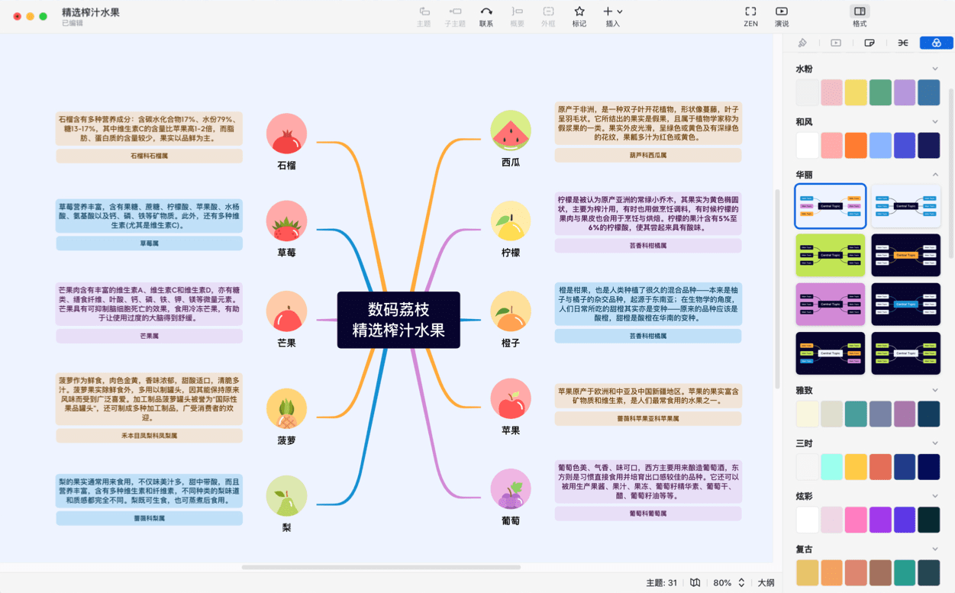Open the structure tab icon in sidebar
Screen dimensions: 955x593
[x=903, y=44]
